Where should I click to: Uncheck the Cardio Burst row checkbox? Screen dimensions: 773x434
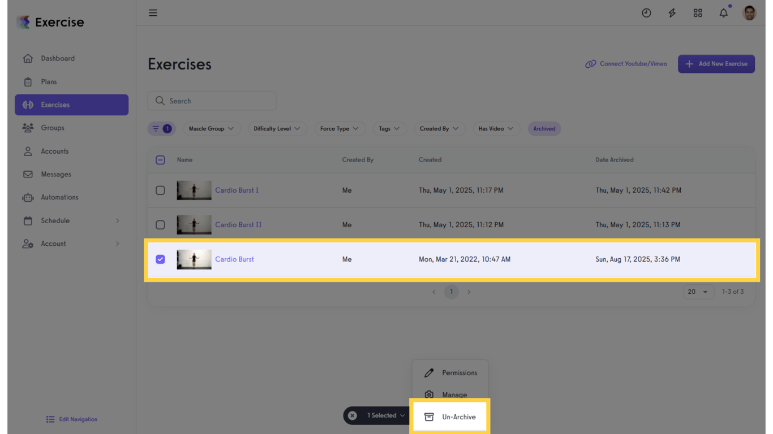pyautogui.click(x=160, y=259)
